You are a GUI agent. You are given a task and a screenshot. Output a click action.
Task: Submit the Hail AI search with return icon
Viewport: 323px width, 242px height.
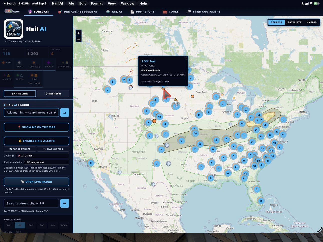[65, 113]
